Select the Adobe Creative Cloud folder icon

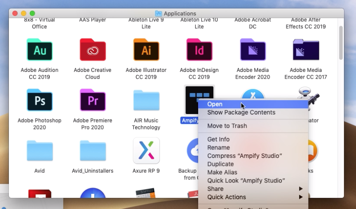[x=92, y=50]
